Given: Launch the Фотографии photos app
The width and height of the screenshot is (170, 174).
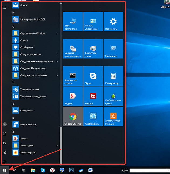Looking at the screenshot, I should coord(36,110).
